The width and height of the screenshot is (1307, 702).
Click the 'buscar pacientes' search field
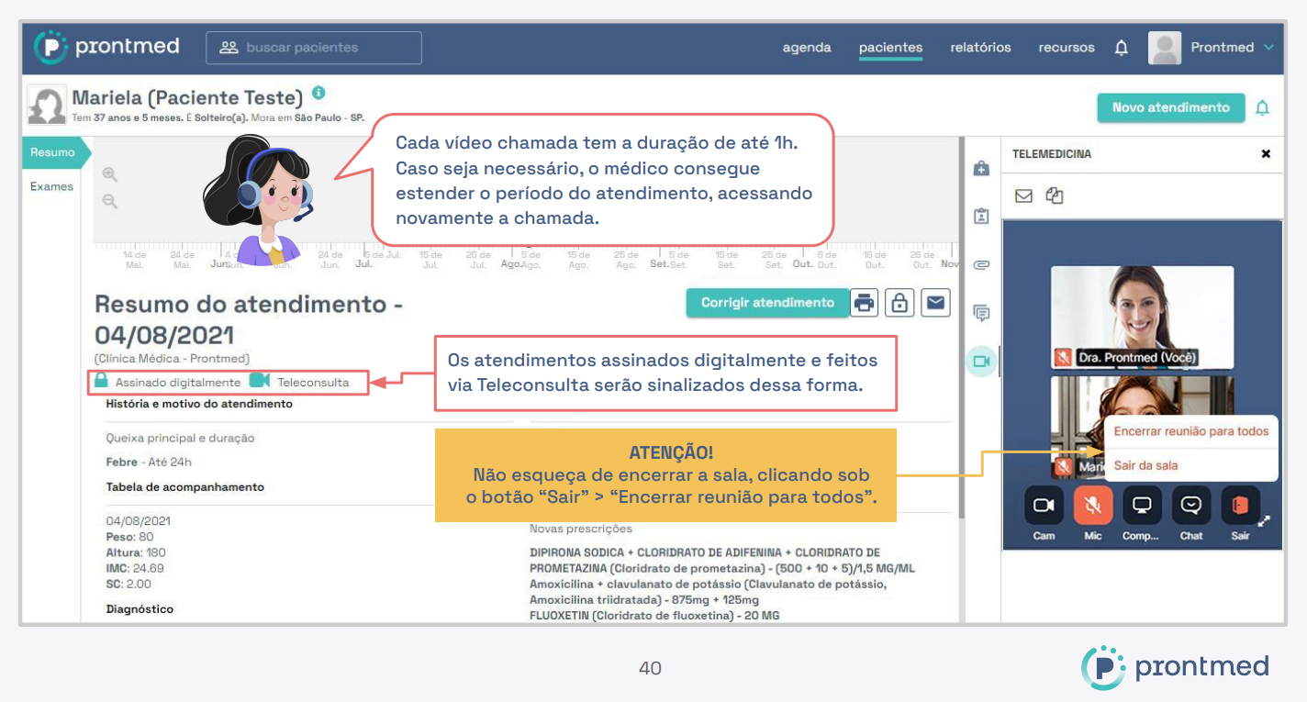314,48
